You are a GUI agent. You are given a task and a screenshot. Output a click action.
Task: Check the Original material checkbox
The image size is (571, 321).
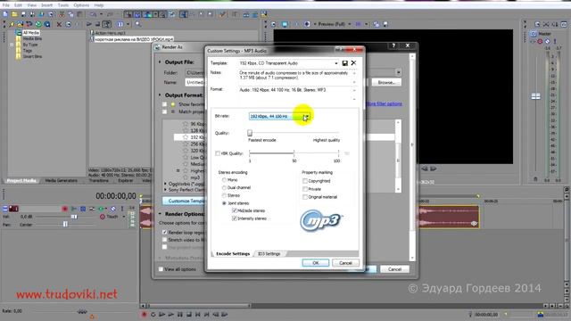pyautogui.click(x=305, y=197)
